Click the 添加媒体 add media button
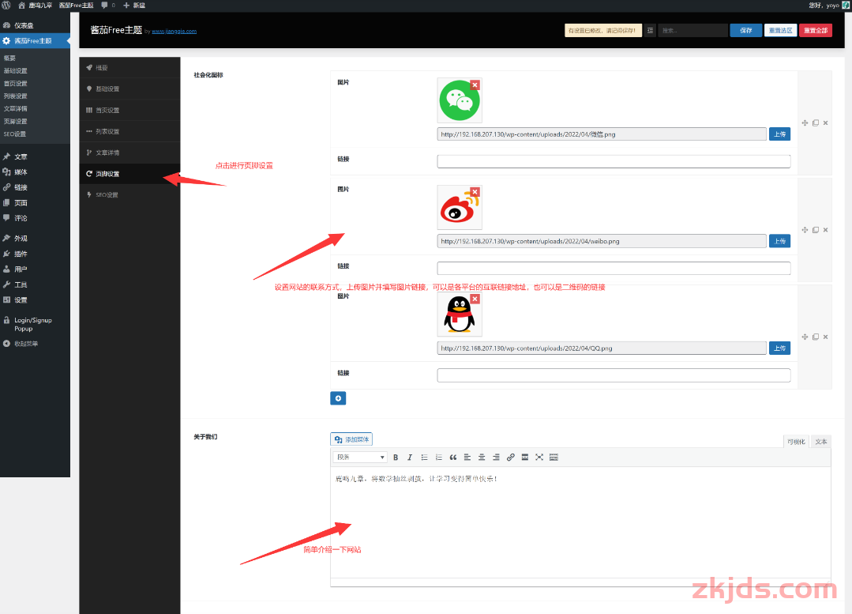 pyautogui.click(x=351, y=439)
